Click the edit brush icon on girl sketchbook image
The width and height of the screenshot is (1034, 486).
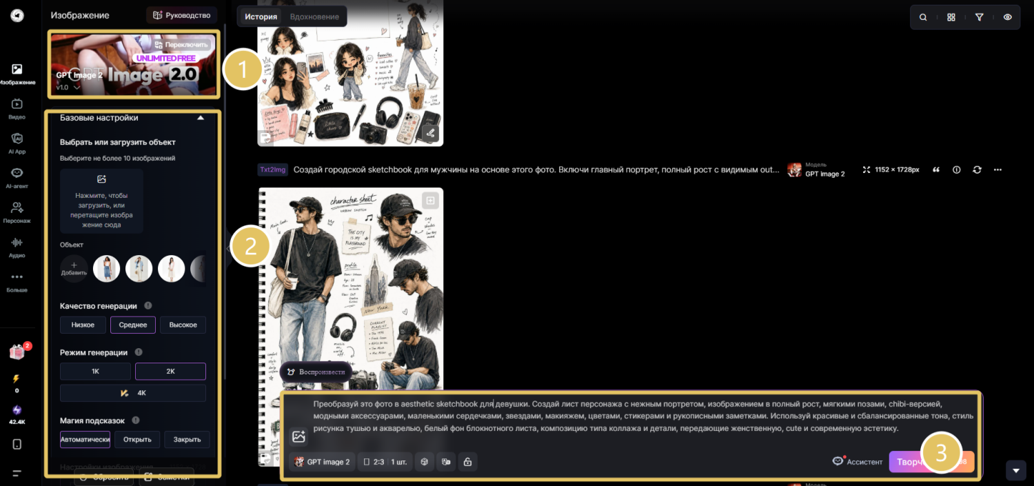point(431,132)
